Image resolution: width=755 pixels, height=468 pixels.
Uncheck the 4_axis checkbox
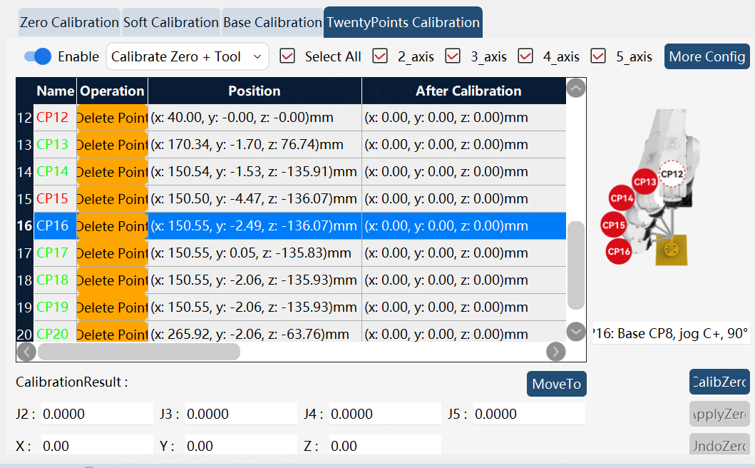[525, 56]
